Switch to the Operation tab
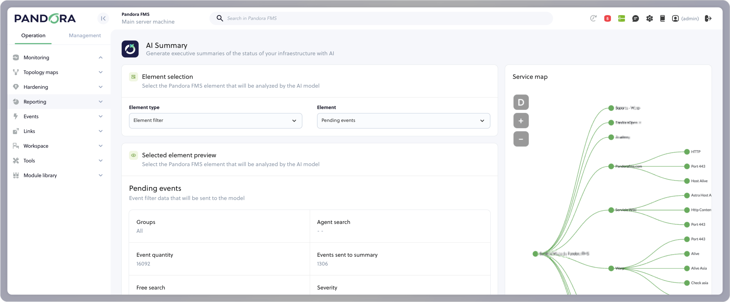This screenshot has width=730, height=302. 33,36
